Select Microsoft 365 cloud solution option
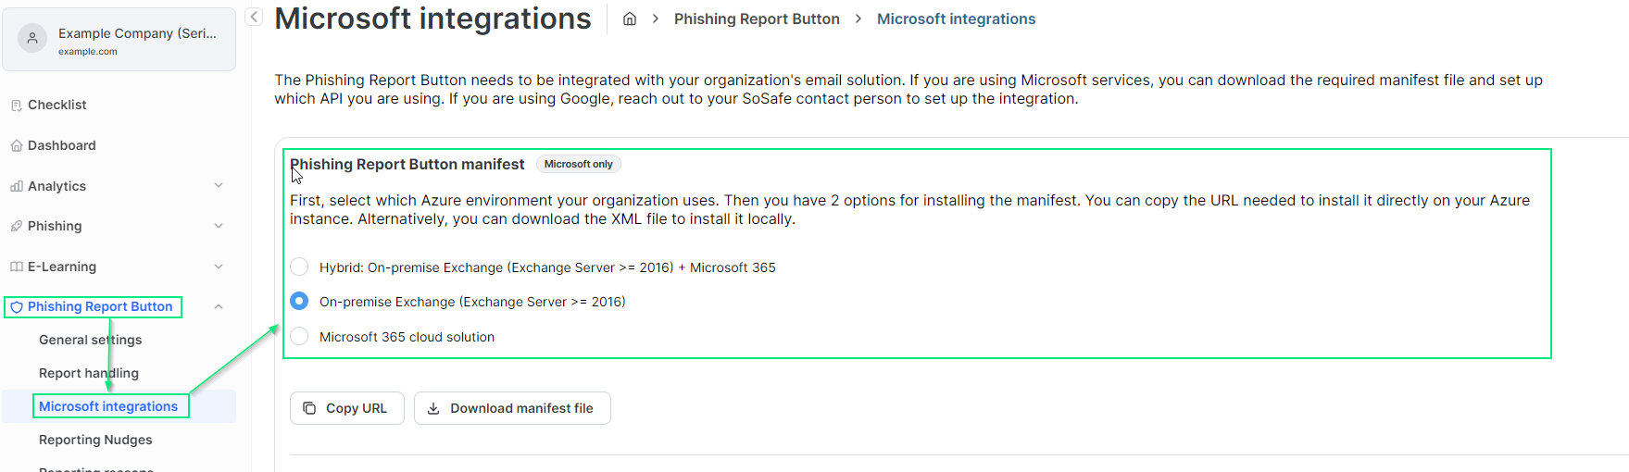This screenshot has width=1629, height=472. [299, 336]
